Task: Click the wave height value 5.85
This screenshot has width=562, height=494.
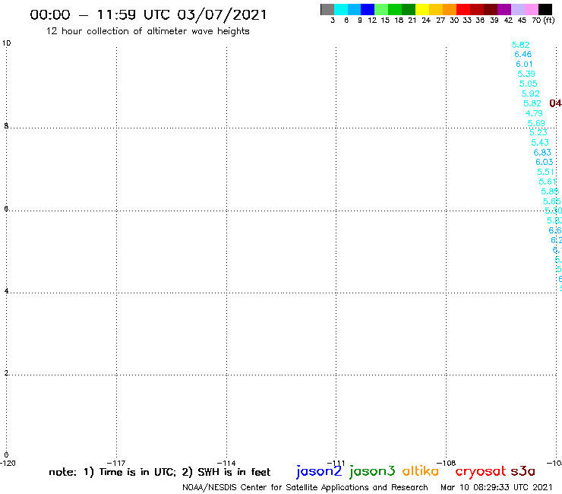Action: 550,192
